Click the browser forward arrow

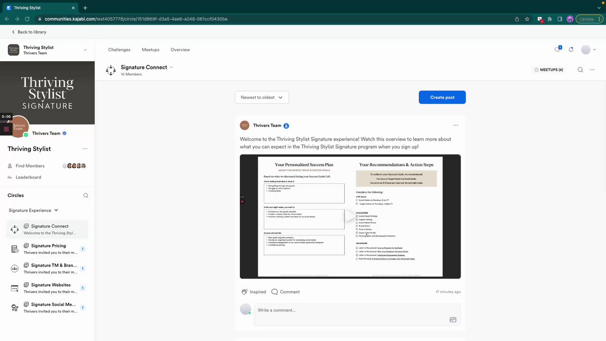17,19
